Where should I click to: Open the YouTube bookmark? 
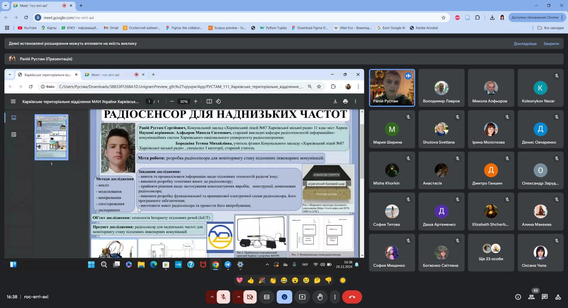[x=27, y=27]
